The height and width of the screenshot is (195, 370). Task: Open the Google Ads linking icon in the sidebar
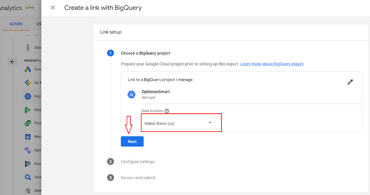point(28,69)
